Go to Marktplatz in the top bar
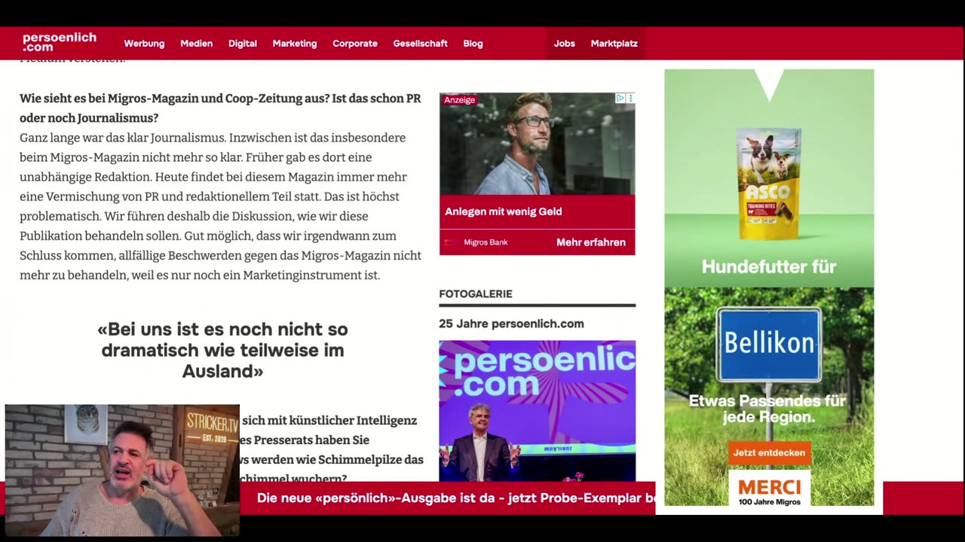The width and height of the screenshot is (965, 542). pos(614,44)
